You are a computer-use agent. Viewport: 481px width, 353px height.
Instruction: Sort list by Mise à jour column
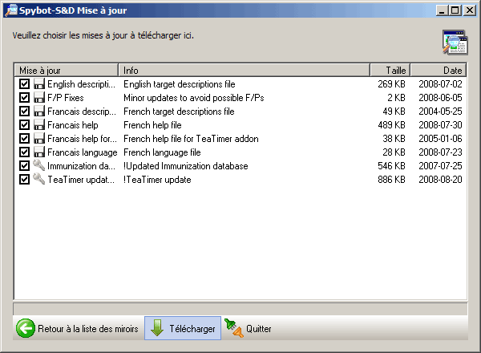point(67,71)
